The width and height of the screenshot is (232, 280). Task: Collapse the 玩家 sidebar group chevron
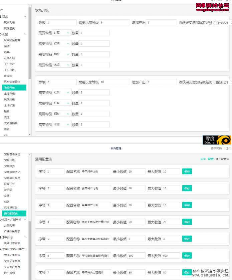25,16
